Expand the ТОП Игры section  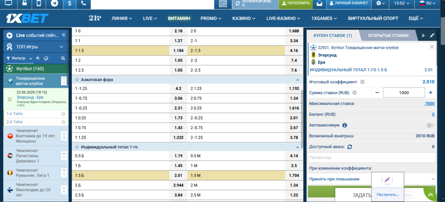(61, 47)
